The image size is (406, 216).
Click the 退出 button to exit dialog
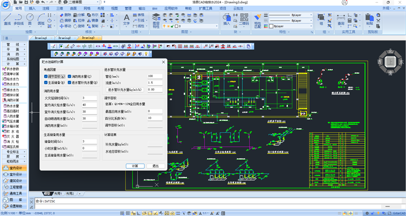156,166
